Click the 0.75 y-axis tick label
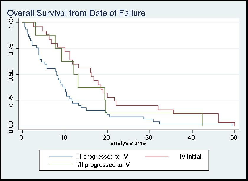248x181 pixels. (x=12, y=48)
